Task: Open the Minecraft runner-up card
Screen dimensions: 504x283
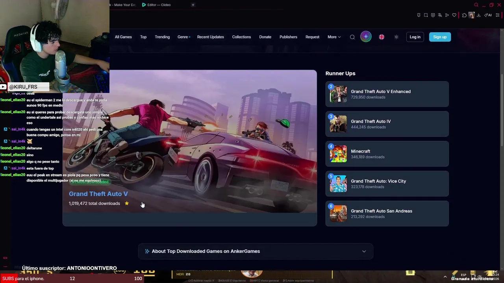Action: (387, 154)
